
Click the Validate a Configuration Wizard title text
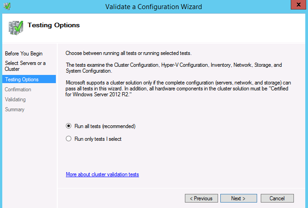click(x=154, y=7)
